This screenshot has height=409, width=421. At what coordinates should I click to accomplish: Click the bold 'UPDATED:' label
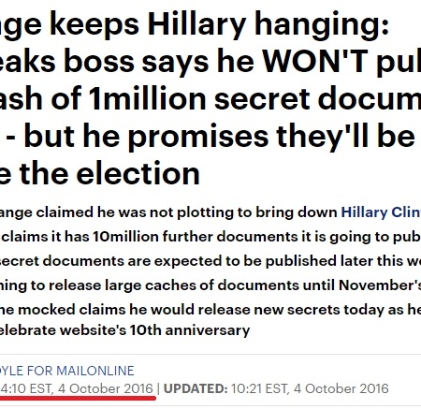(x=196, y=388)
